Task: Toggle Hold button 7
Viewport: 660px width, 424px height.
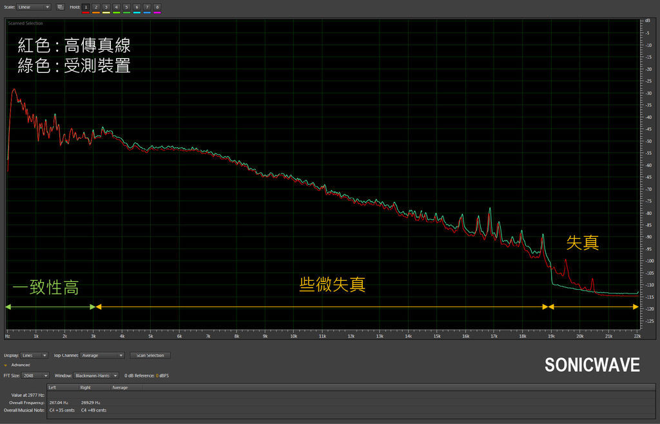Action: tap(147, 7)
